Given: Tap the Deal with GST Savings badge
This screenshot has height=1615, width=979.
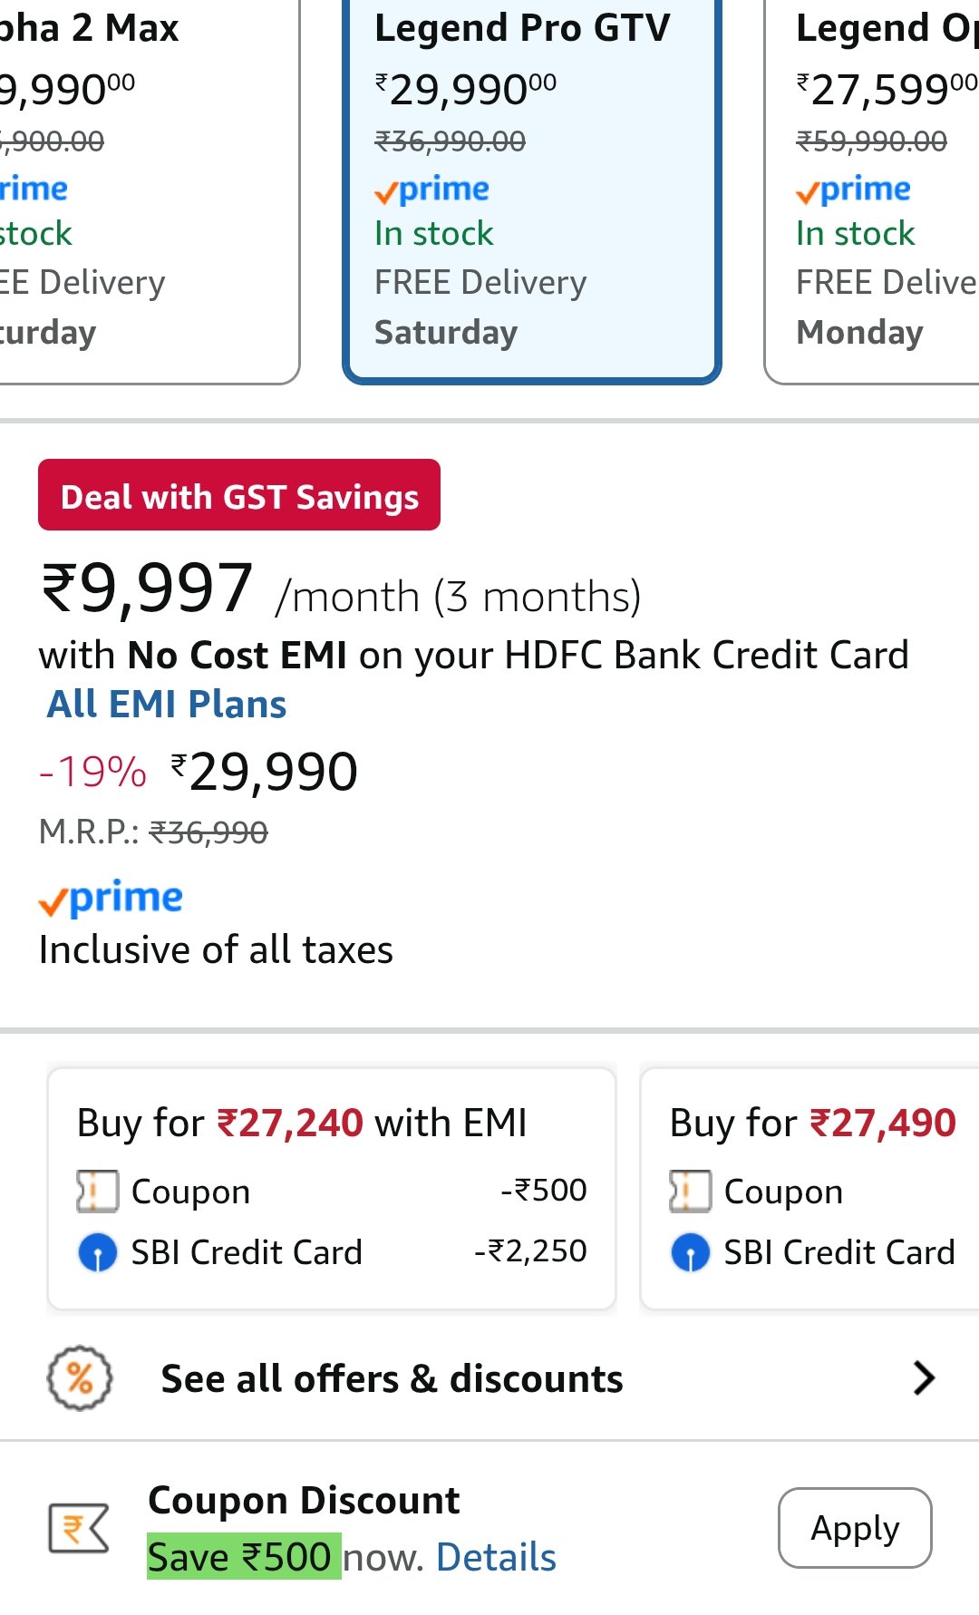Looking at the screenshot, I should pyautogui.click(x=239, y=495).
